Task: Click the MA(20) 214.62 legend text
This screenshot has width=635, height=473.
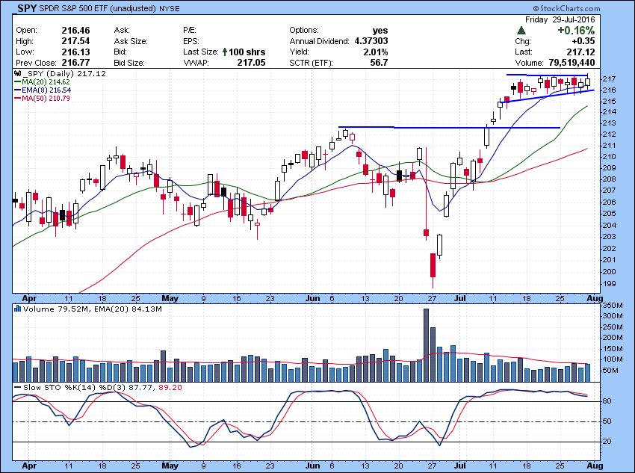Action: (46, 81)
